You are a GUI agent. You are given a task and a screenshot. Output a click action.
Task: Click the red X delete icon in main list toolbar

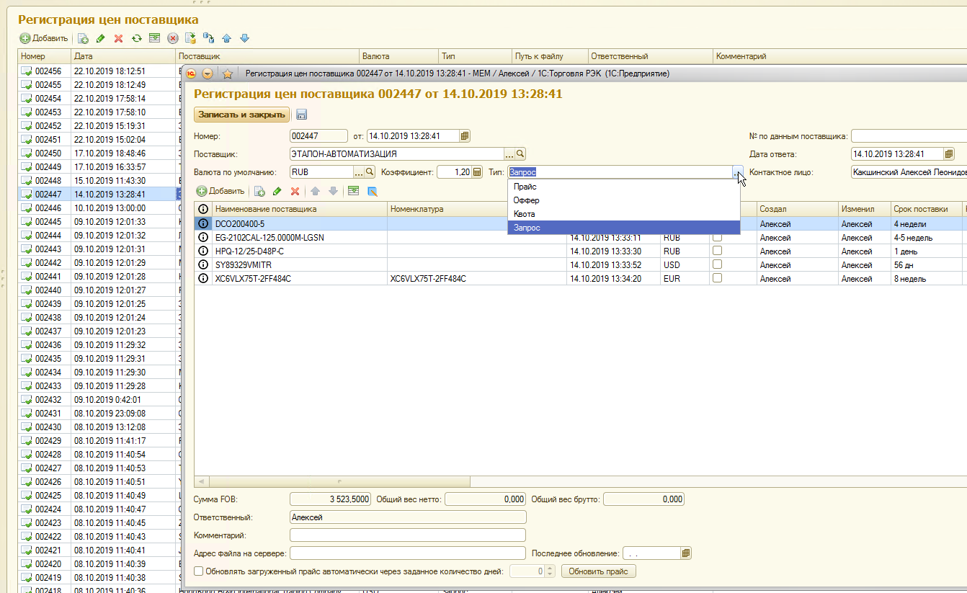click(118, 38)
